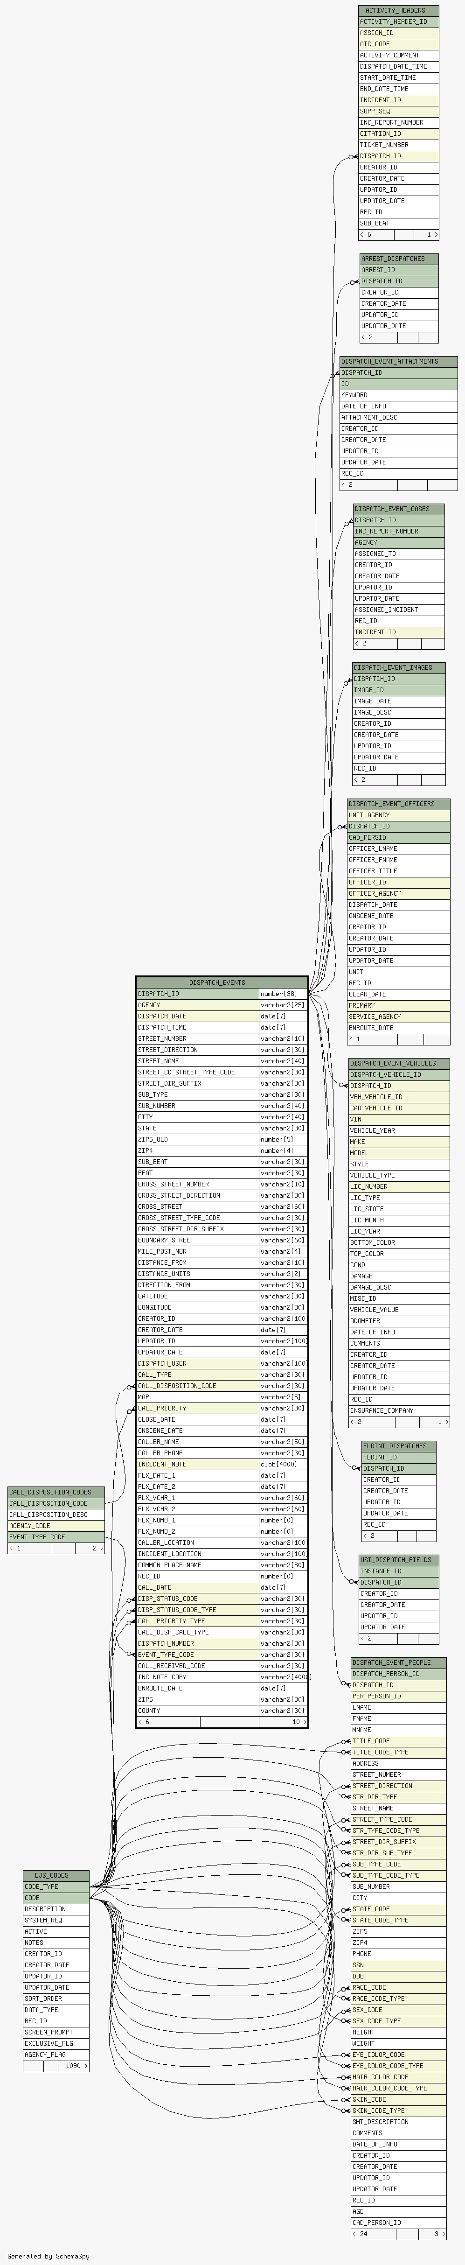465x2265 pixels.
Task: Click the DISPATCH_EVENTS table title
Action: pos(222,982)
